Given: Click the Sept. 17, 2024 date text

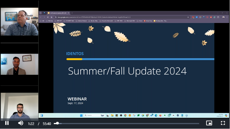Looking at the screenshot, I should click(75, 103).
